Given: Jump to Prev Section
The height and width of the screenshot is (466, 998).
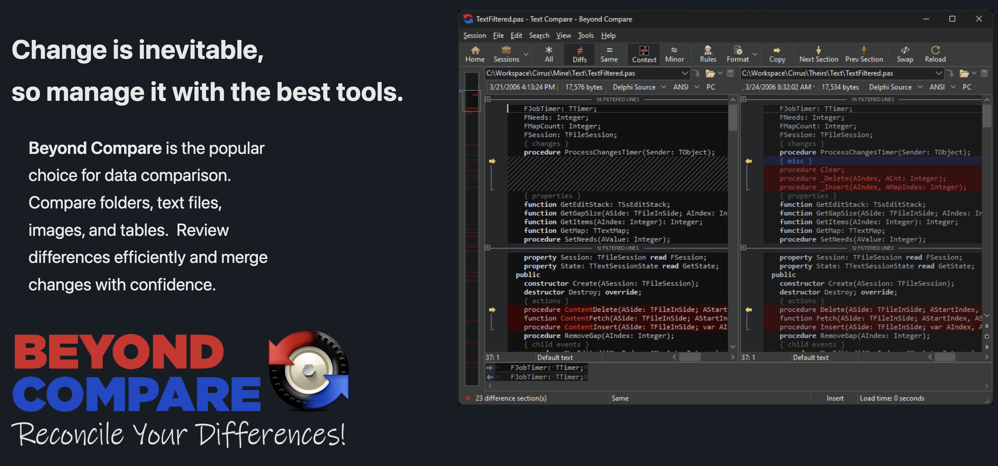Looking at the screenshot, I should point(864,54).
